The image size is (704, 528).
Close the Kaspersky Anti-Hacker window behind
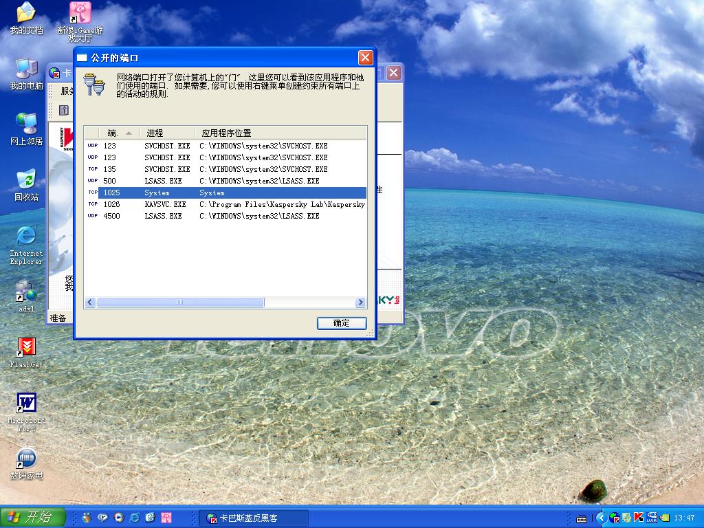pos(394,73)
